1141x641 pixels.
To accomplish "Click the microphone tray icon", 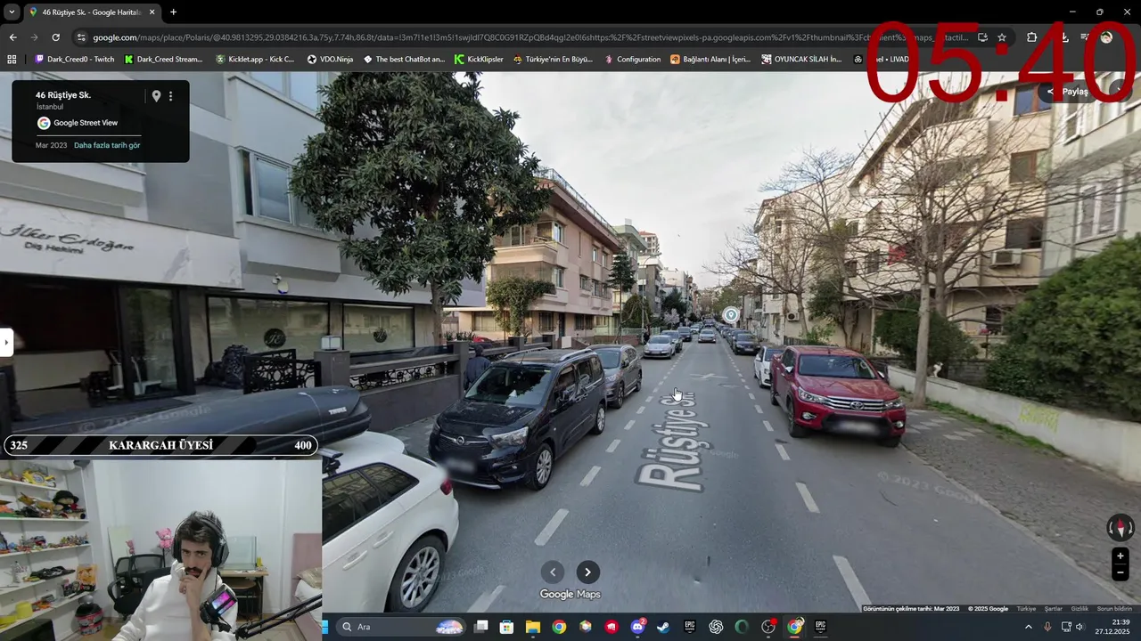I will pyautogui.click(x=1047, y=627).
